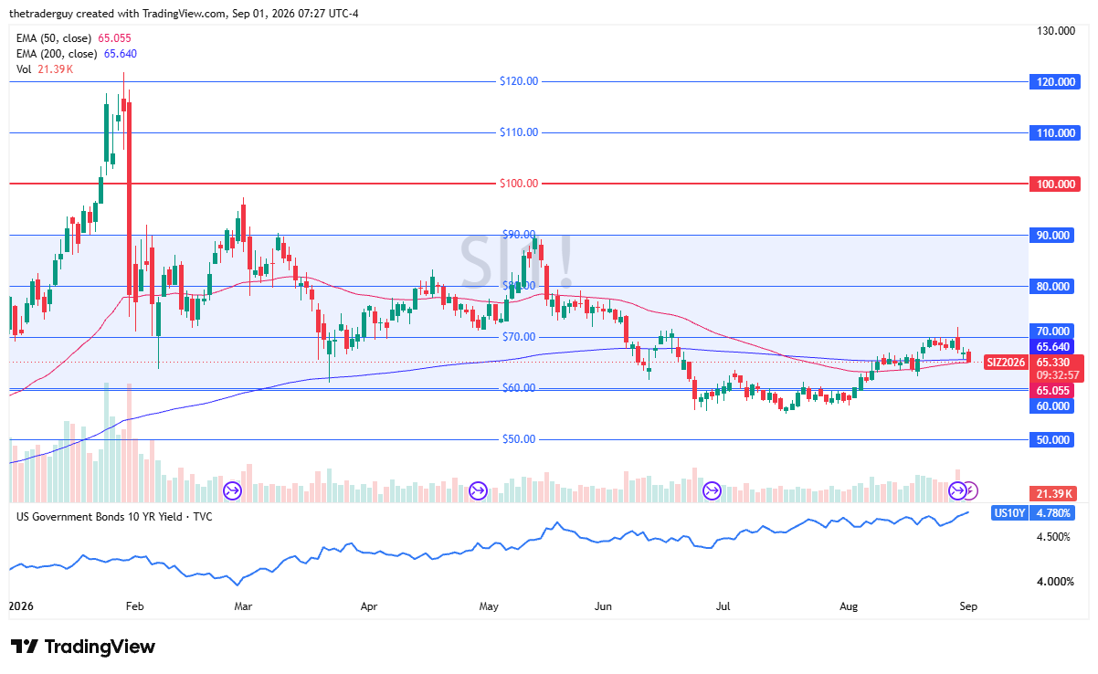Viewport: 1098px width, 674px height.
Task: Click the red SIZ2026 symbol label
Action: pyautogui.click(x=1006, y=362)
